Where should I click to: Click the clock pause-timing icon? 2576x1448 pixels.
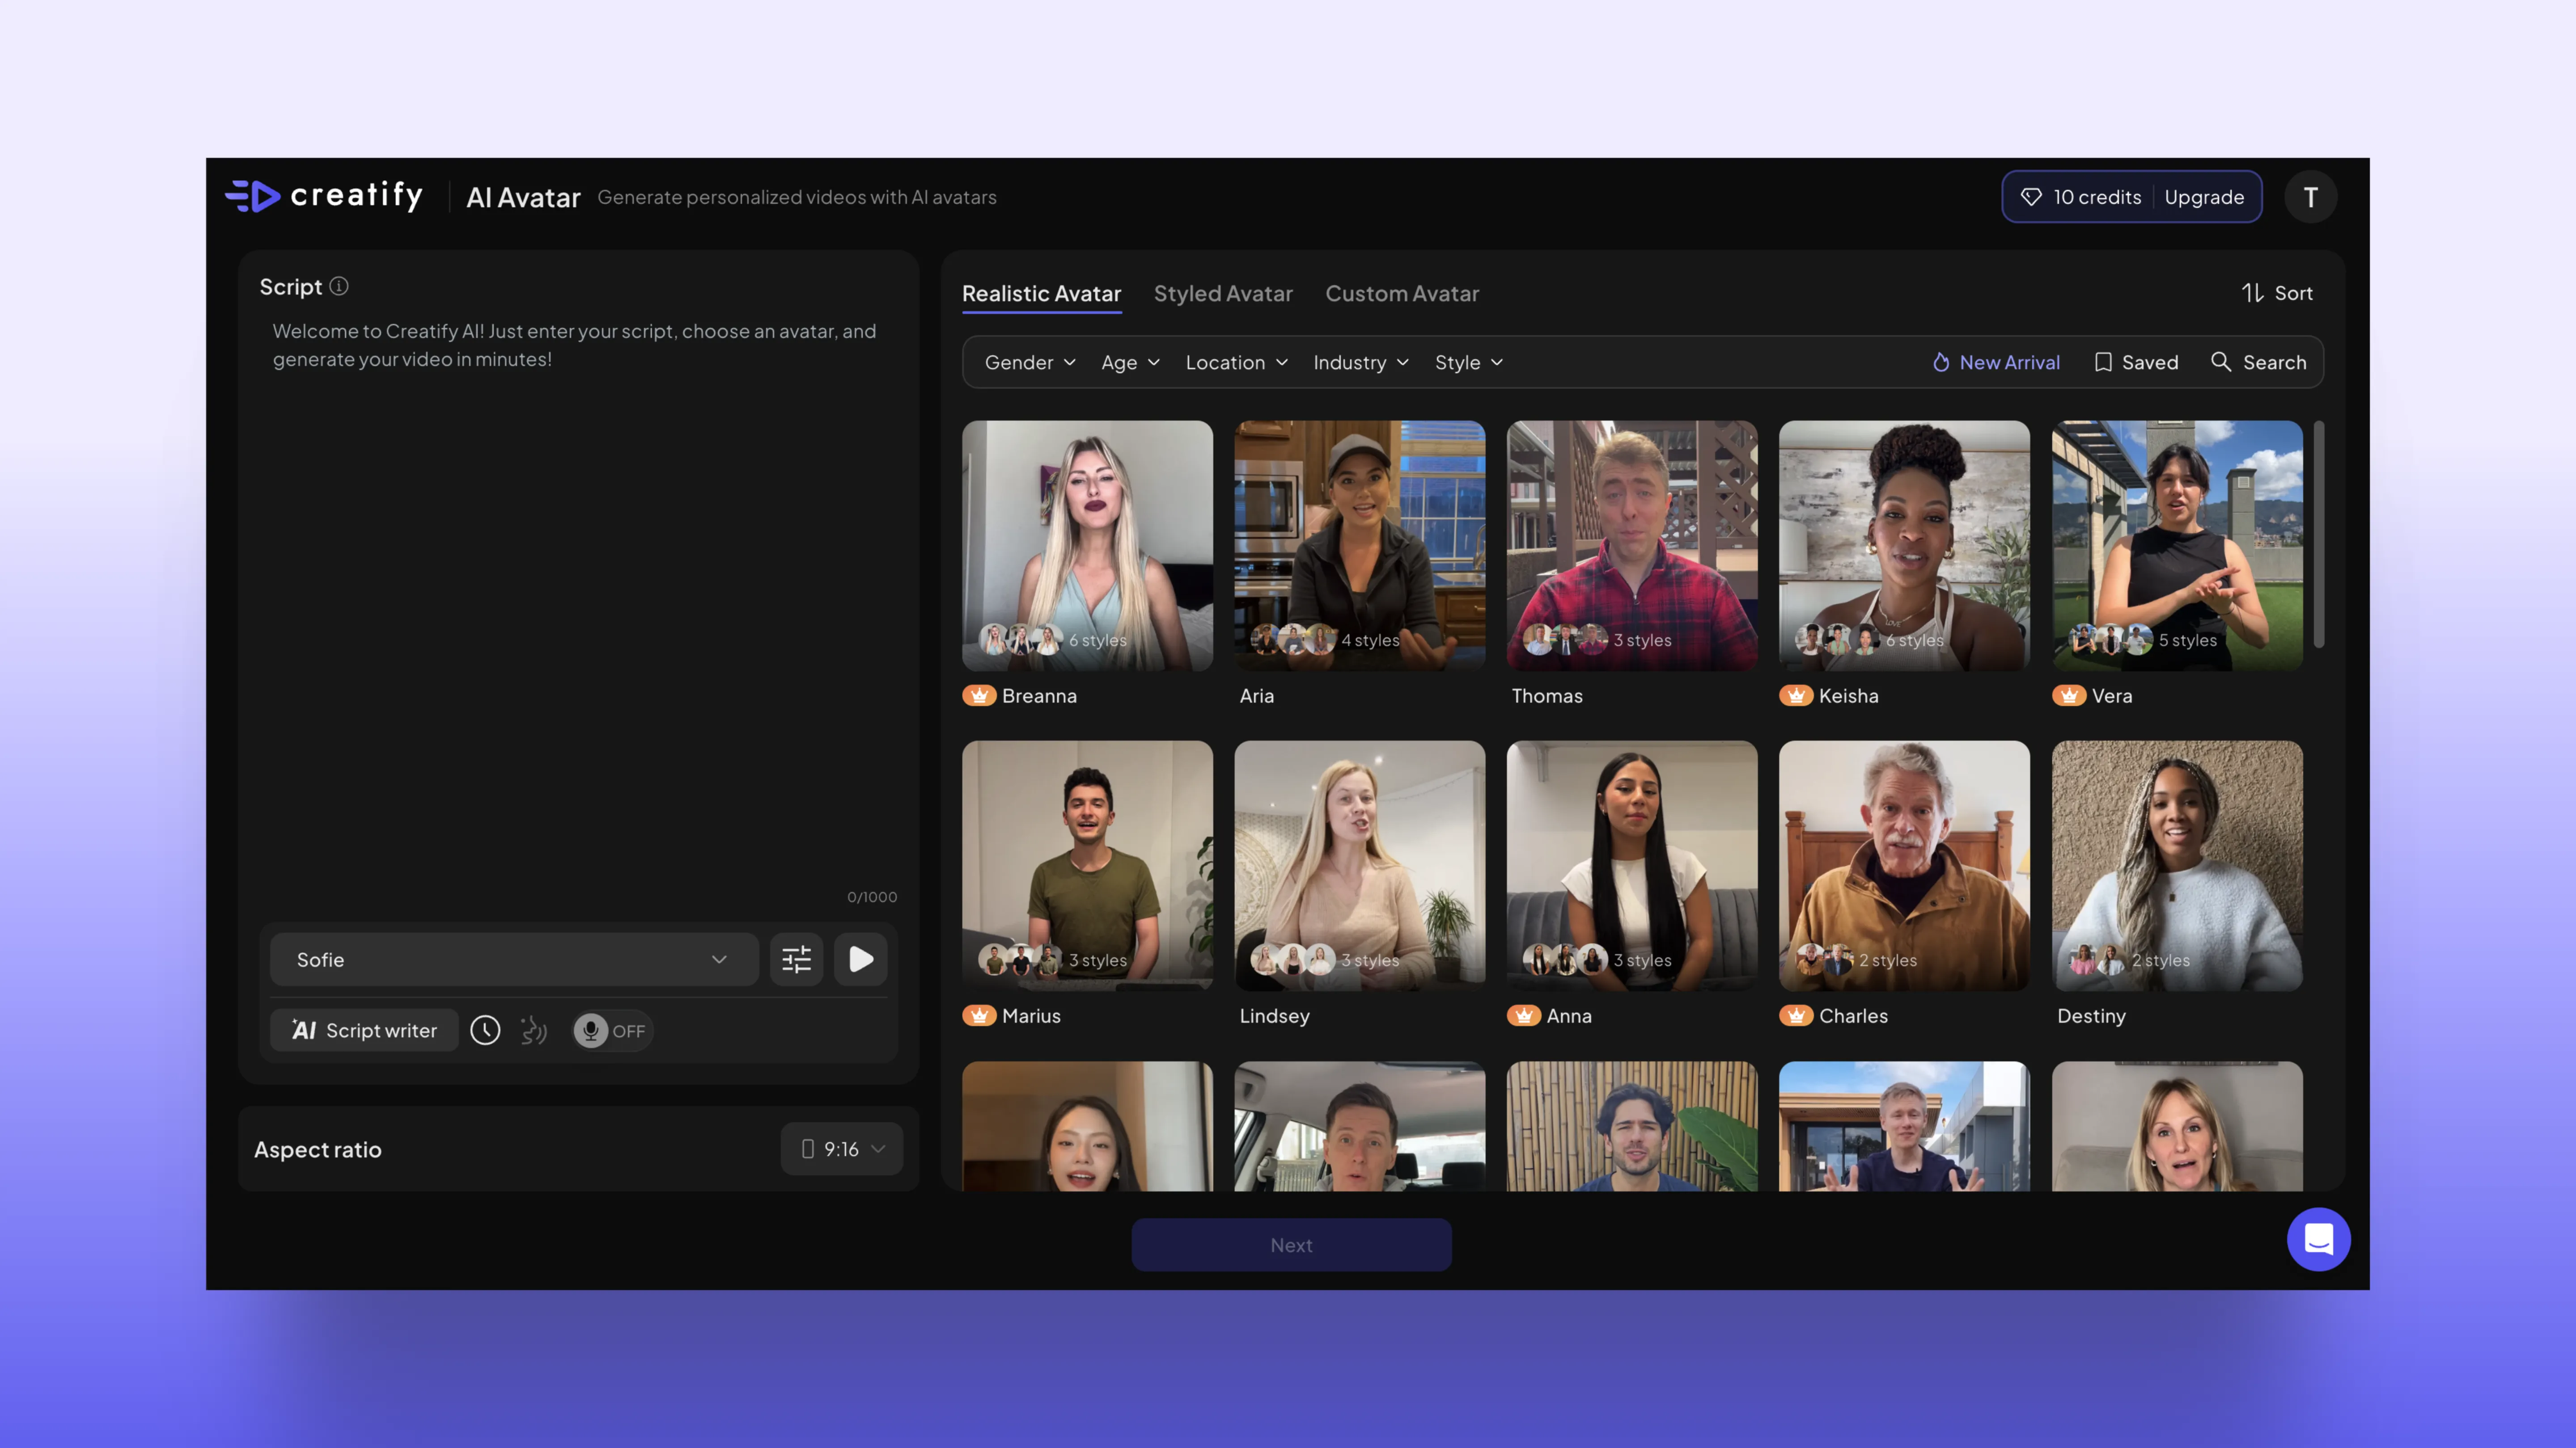[485, 1030]
